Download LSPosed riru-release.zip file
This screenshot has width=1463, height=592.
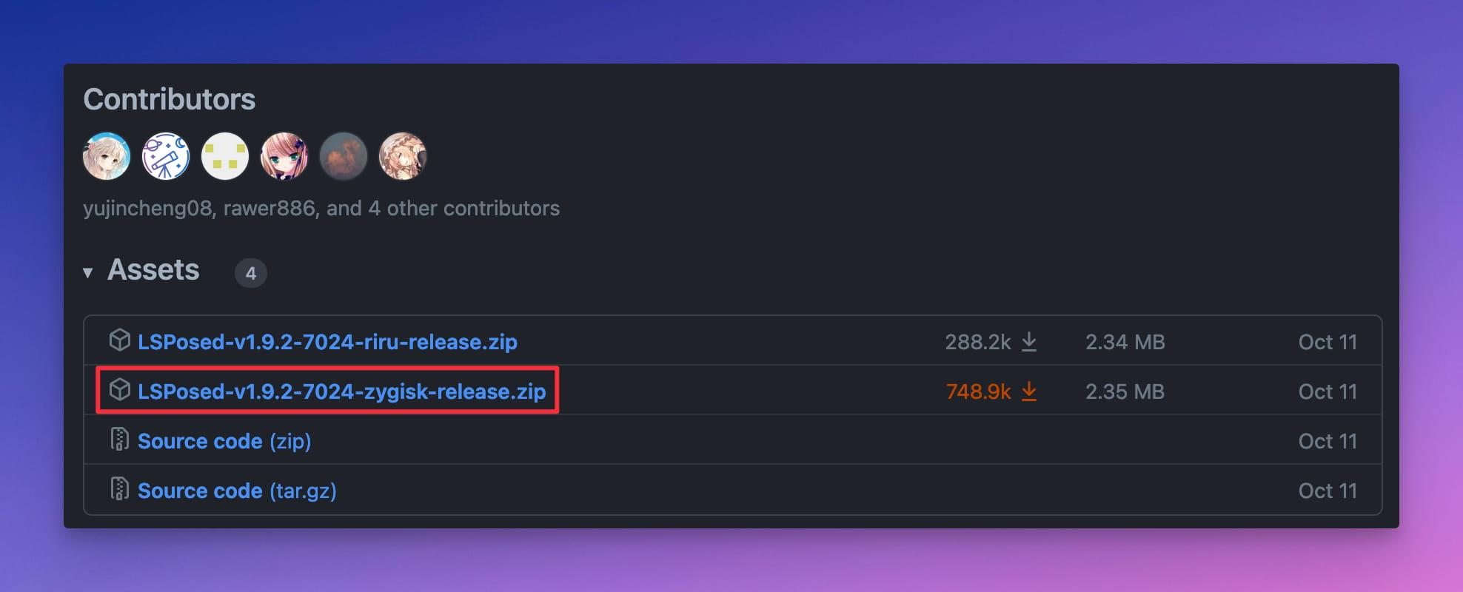327,342
